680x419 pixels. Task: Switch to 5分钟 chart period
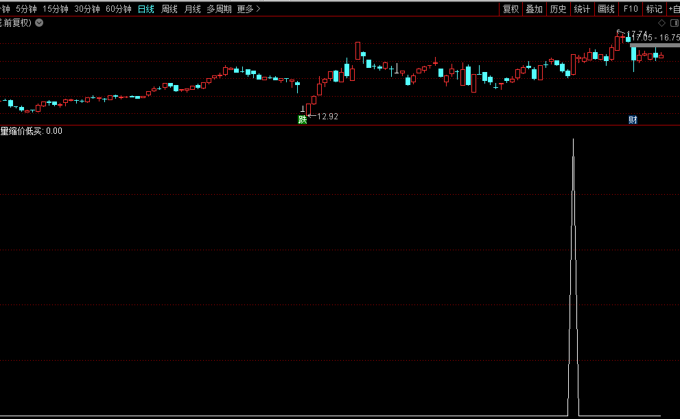coord(26,9)
